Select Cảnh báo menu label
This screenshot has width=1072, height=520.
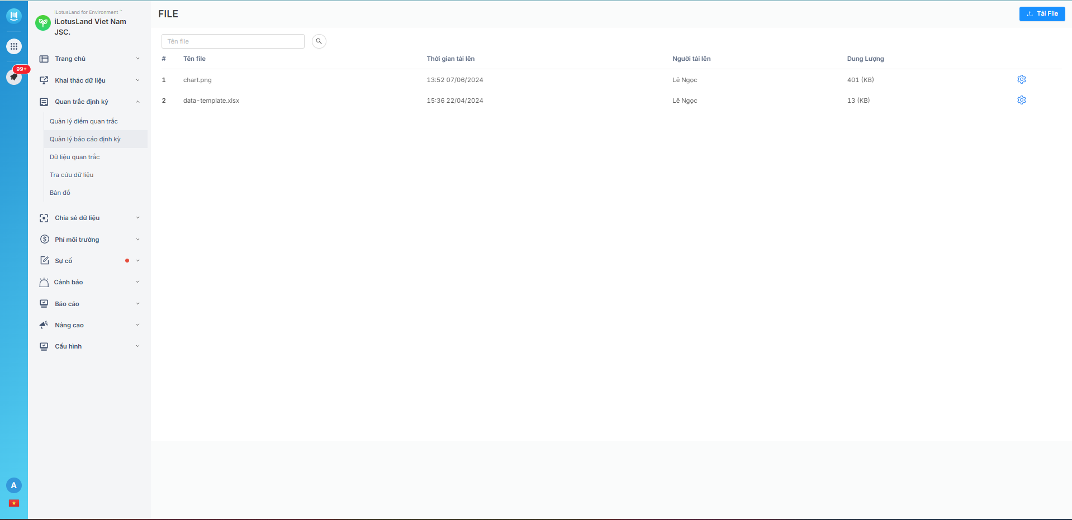coord(68,282)
